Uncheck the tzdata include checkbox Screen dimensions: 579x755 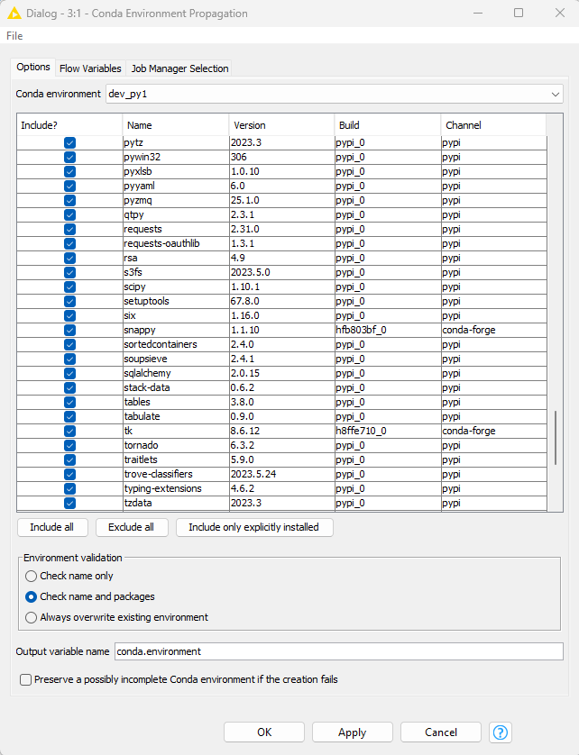coord(69,503)
